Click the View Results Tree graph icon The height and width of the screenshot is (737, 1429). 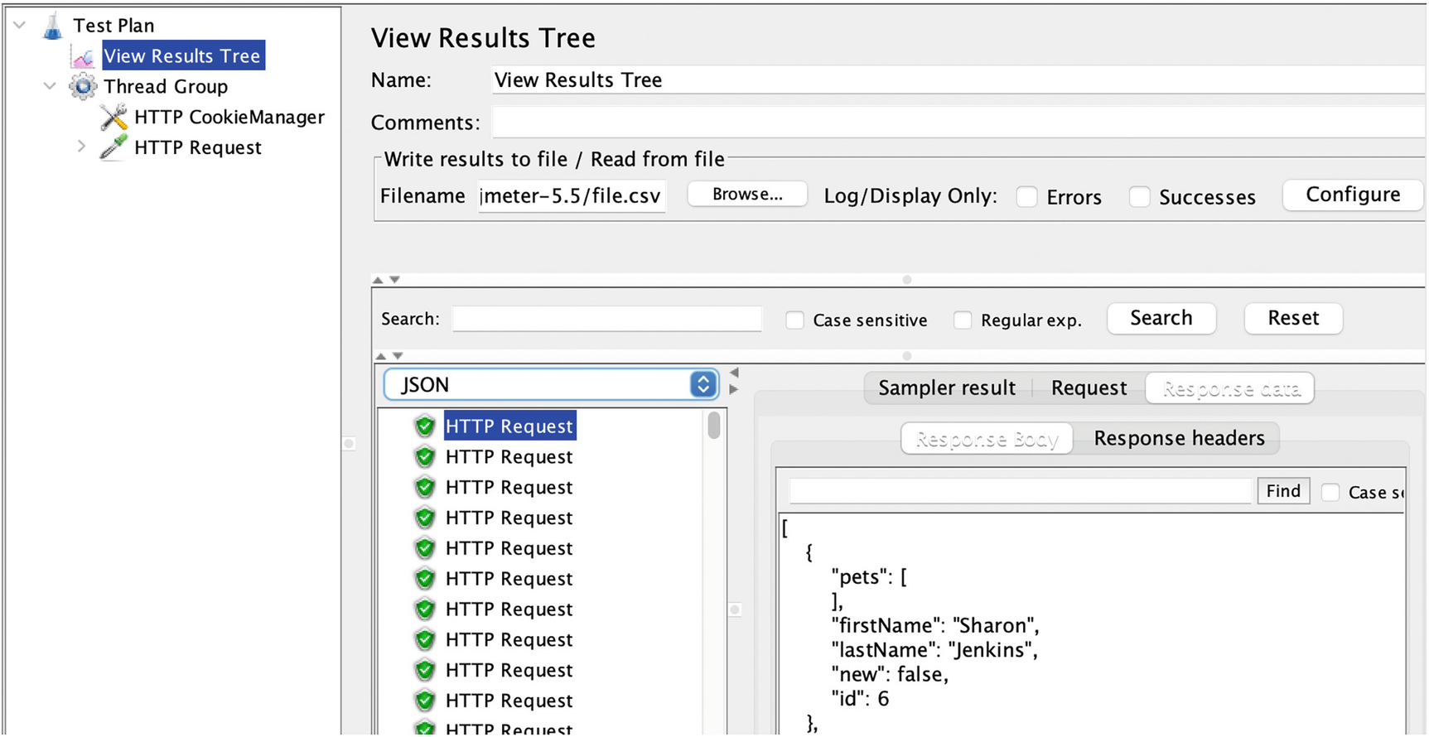coord(83,56)
